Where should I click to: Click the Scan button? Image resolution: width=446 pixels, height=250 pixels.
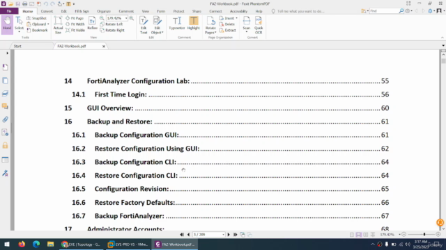coord(246,24)
